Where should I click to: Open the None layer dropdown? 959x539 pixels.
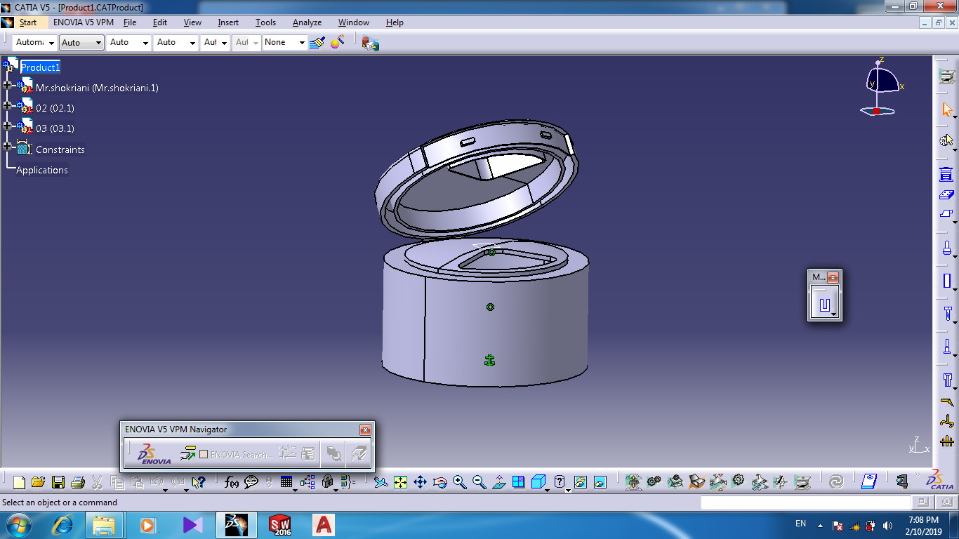pyautogui.click(x=284, y=43)
